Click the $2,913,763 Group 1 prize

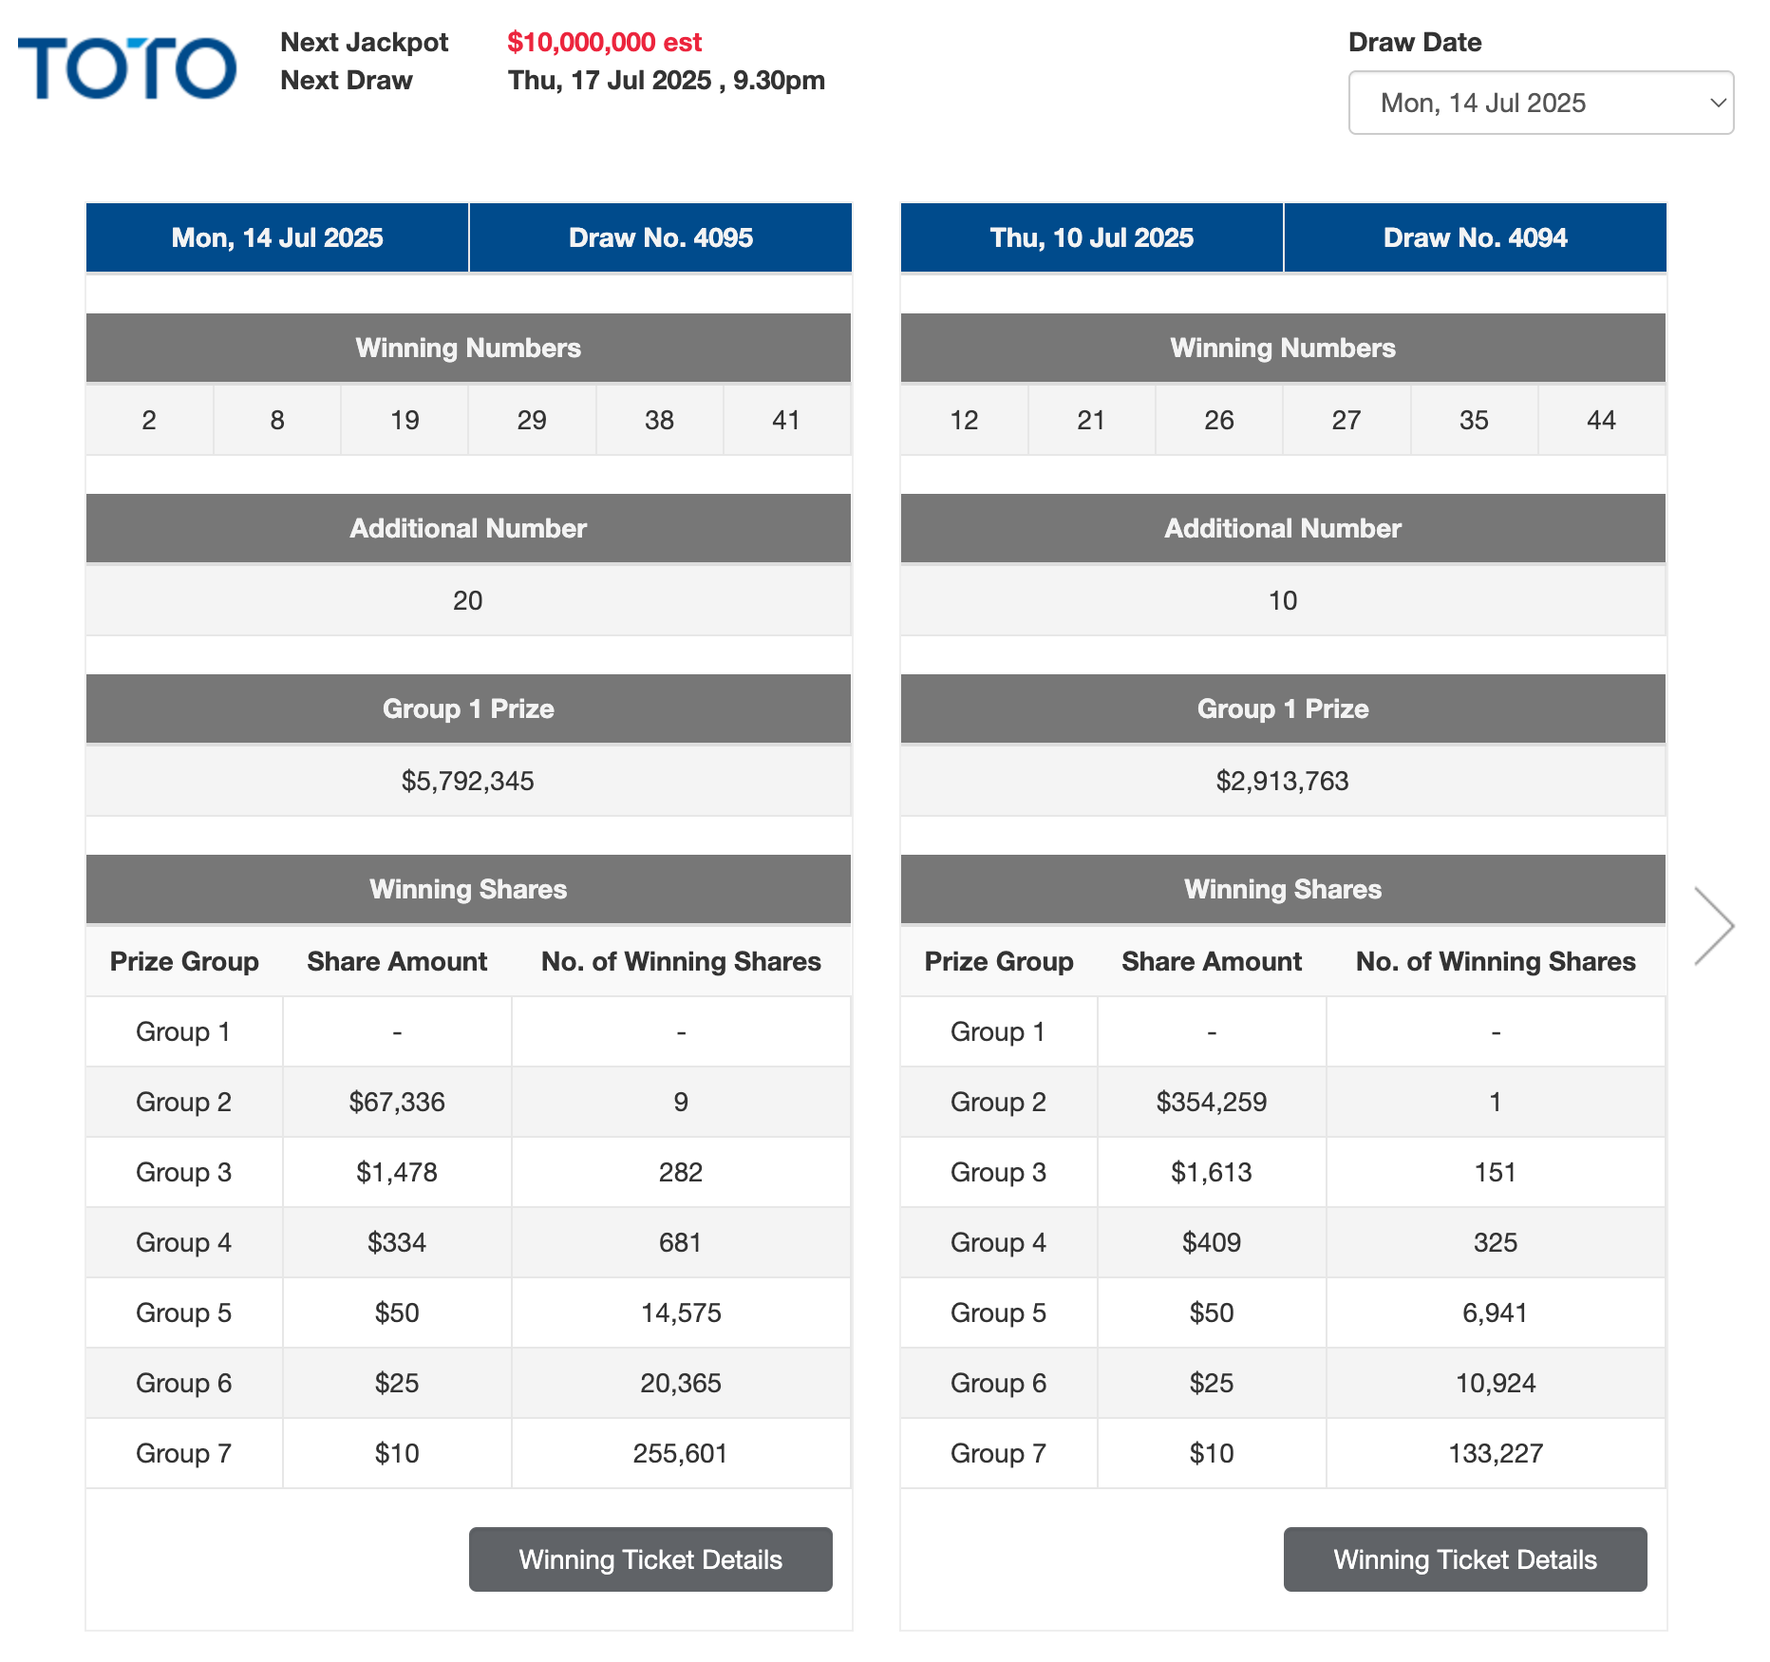point(1282,781)
